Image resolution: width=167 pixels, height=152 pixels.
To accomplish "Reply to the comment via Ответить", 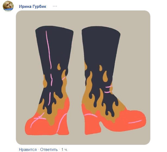I will pos(49,150).
